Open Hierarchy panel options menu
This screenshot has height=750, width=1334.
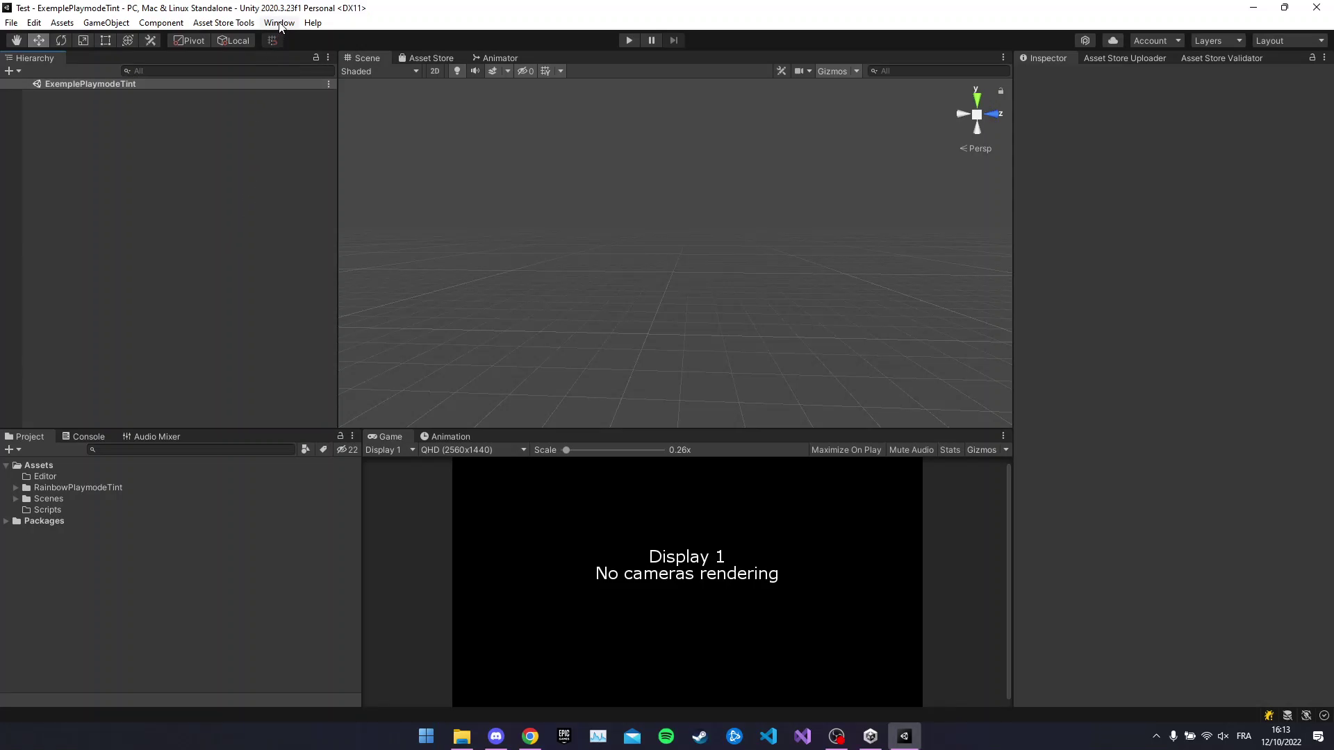[x=328, y=58]
